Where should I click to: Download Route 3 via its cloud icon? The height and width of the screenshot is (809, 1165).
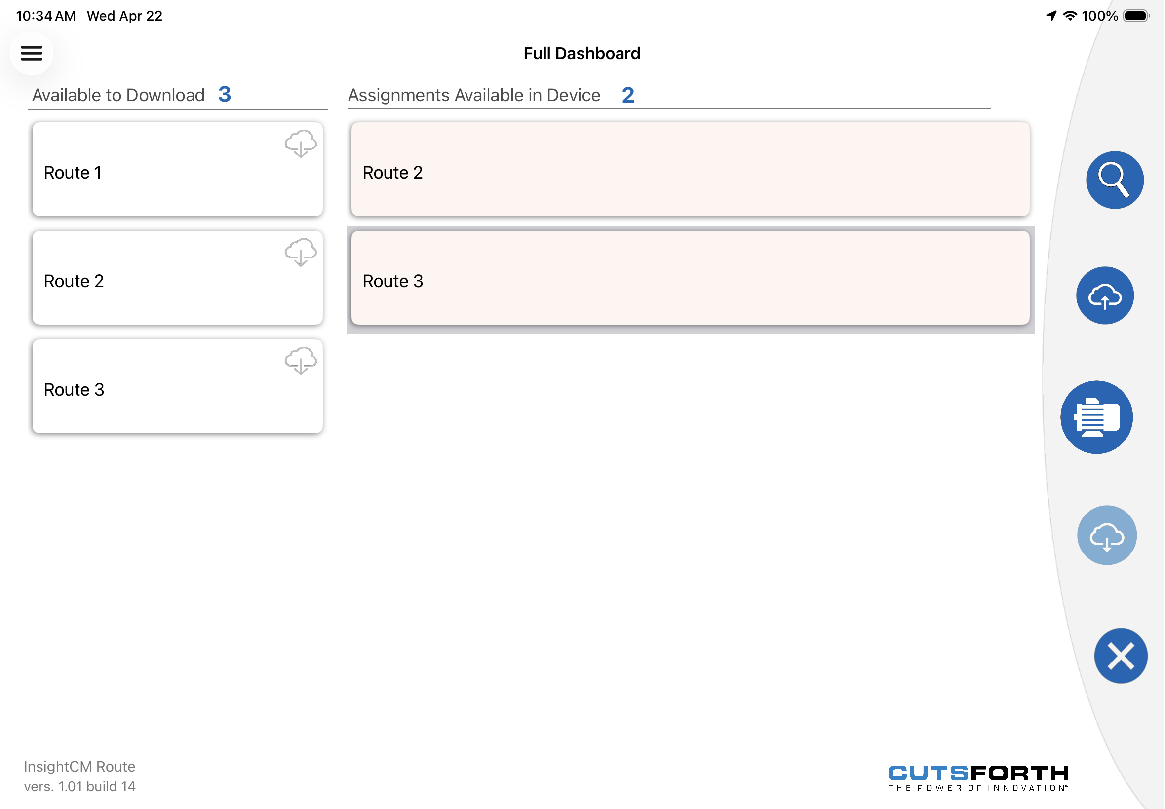[x=300, y=361]
